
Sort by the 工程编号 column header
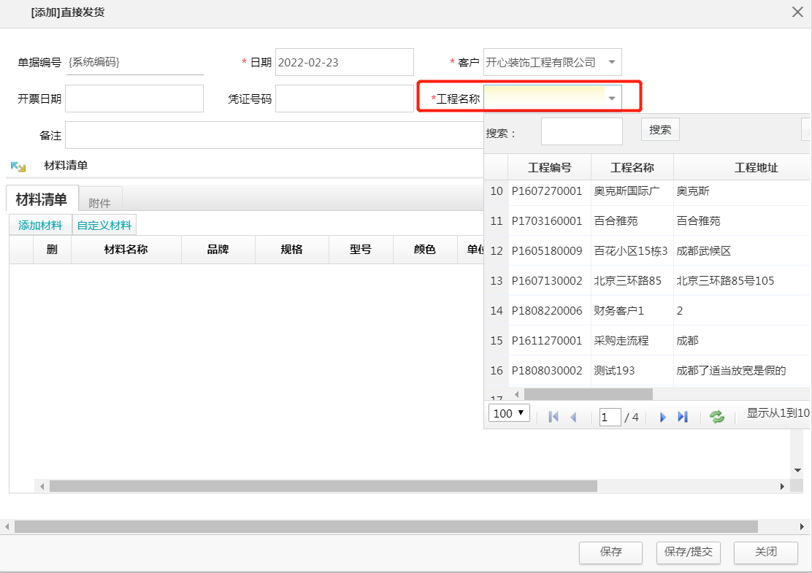point(549,168)
